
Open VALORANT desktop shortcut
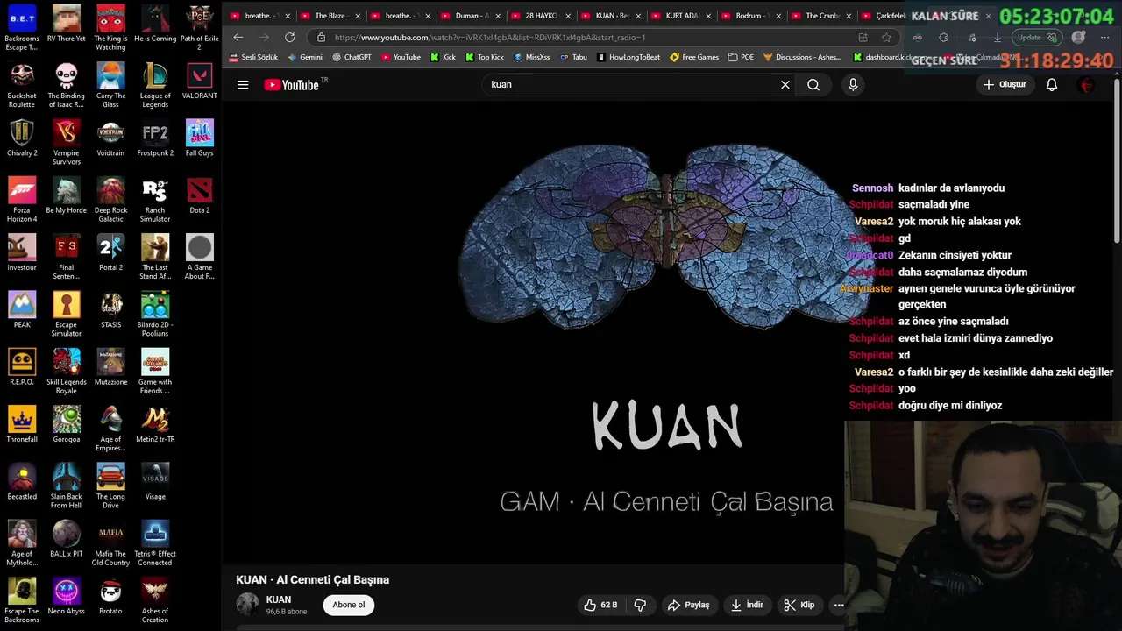(x=200, y=81)
